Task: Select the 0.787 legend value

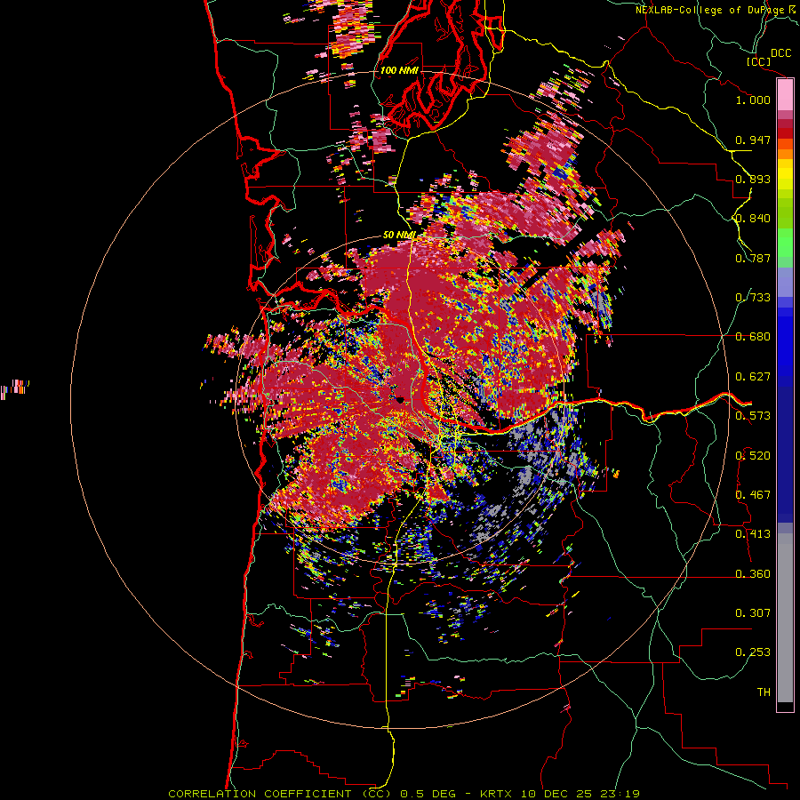Action: 753,258
